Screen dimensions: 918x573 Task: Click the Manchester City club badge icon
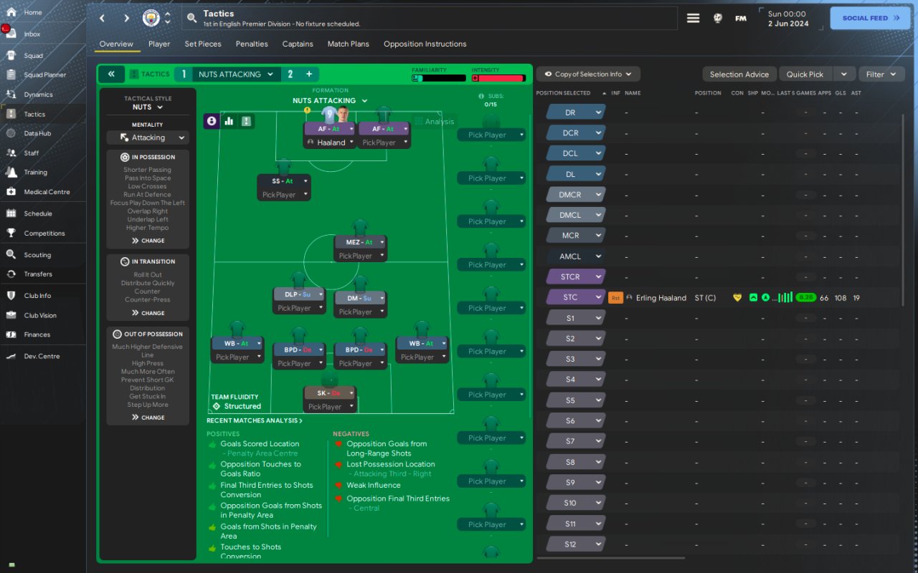tap(151, 18)
